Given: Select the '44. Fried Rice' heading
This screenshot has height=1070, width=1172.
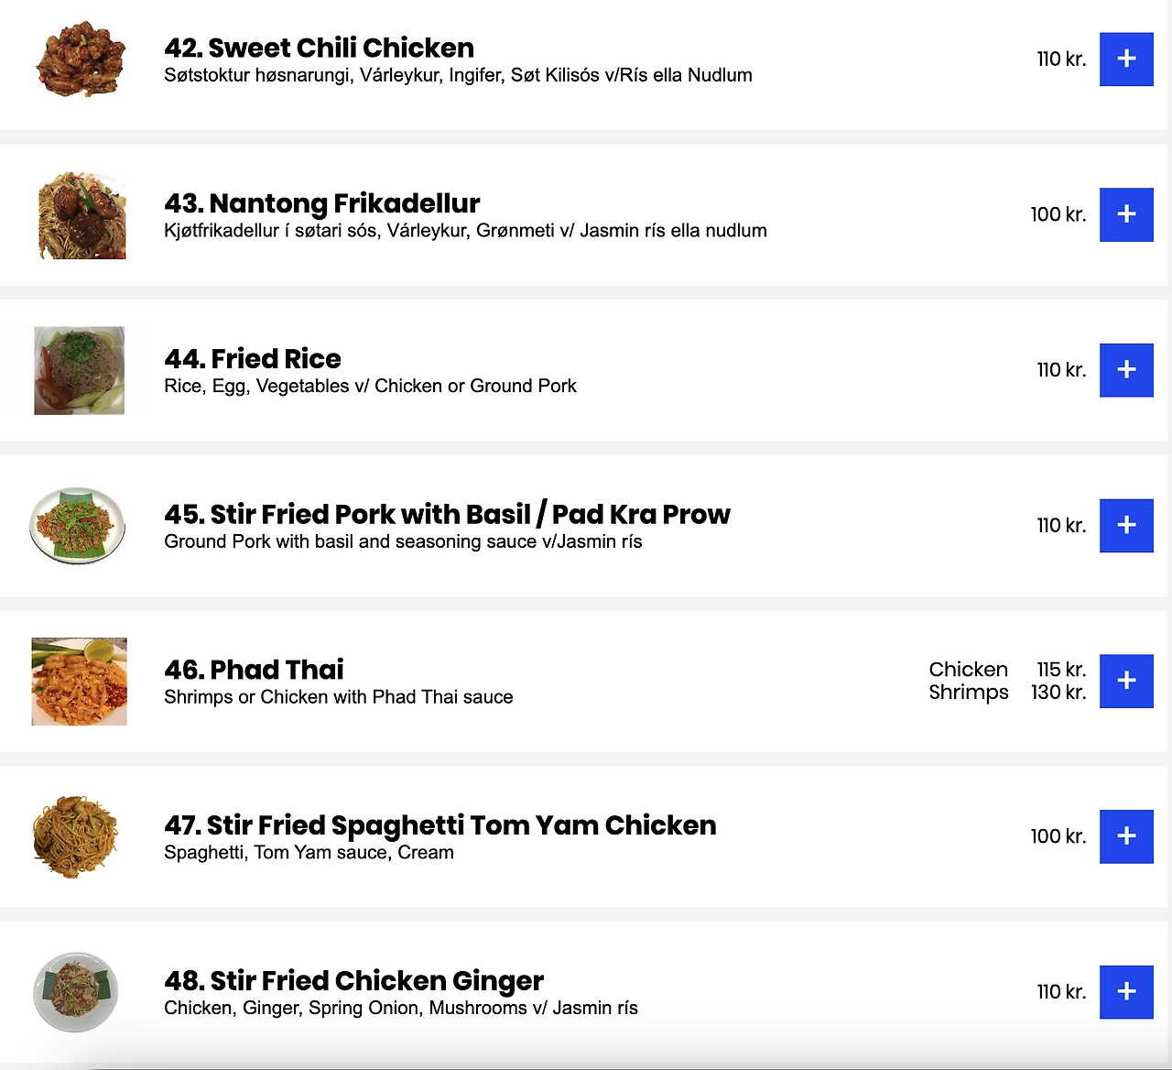Looking at the screenshot, I should click(x=252, y=358).
